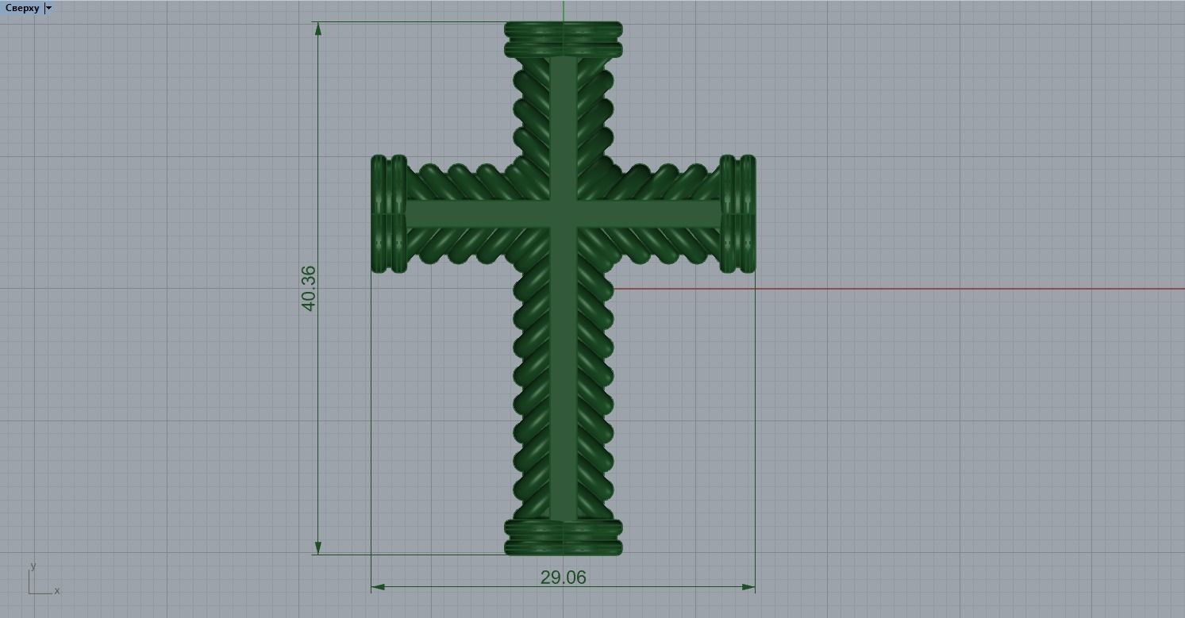This screenshot has width=1185, height=618.
Task: Open the Сверху viewport title menu
Action: tap(22, 8)
